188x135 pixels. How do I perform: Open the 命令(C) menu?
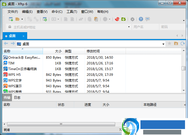coord(57,12)
